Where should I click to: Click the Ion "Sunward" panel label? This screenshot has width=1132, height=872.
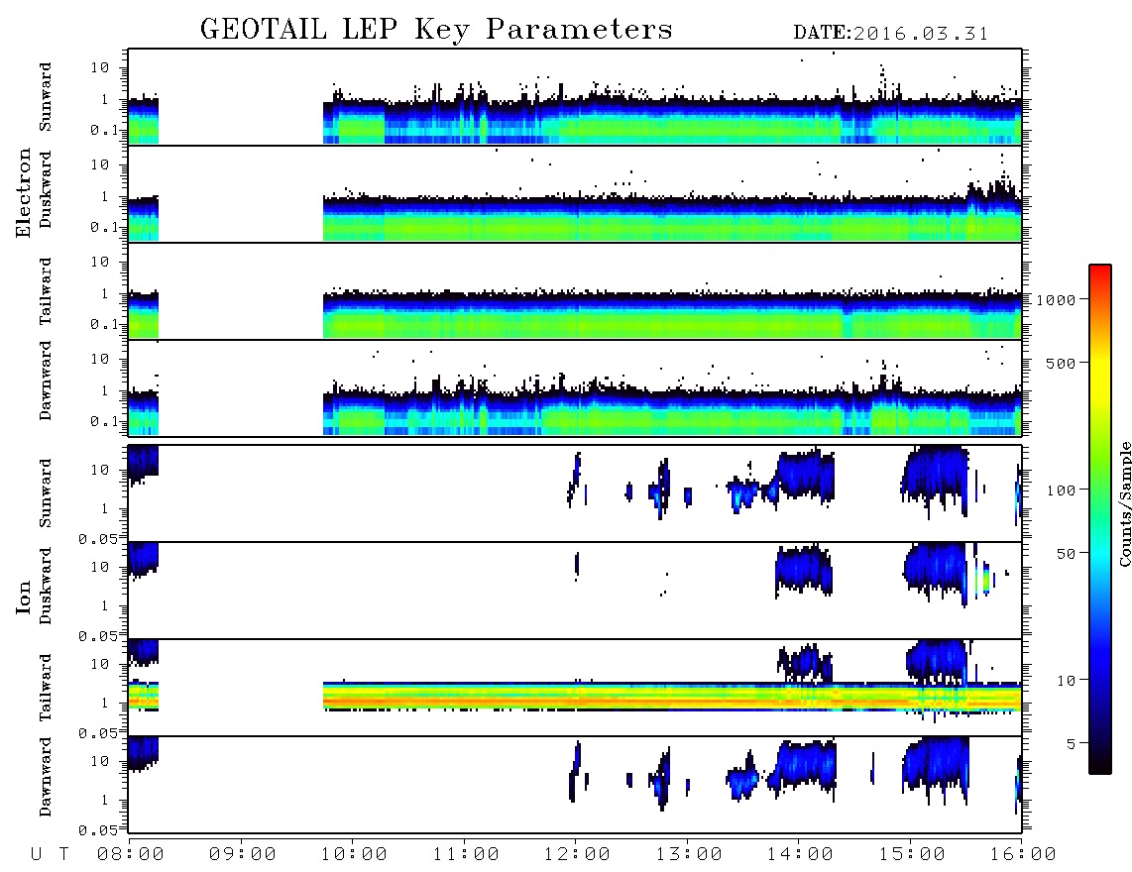[x=46, y=493]
